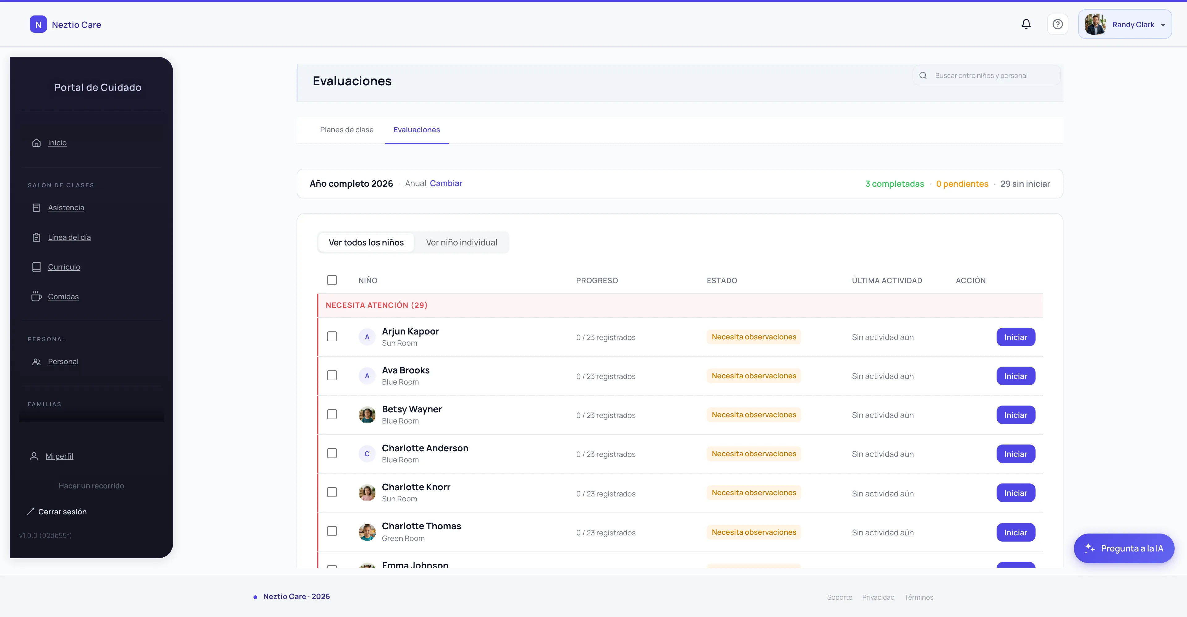
Task: Check the box for Arjun Kapoor
Action: [332, 336]
